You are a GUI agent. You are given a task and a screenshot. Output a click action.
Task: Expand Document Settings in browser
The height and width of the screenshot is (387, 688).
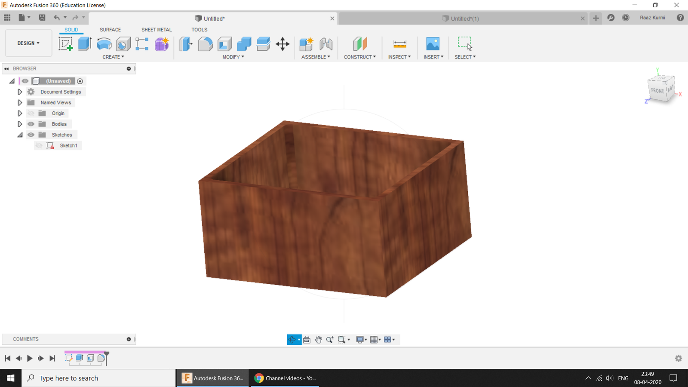tap(20, 92)
